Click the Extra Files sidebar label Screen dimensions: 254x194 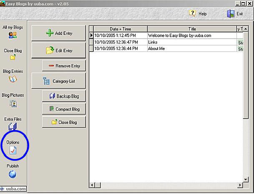[13, 119]
